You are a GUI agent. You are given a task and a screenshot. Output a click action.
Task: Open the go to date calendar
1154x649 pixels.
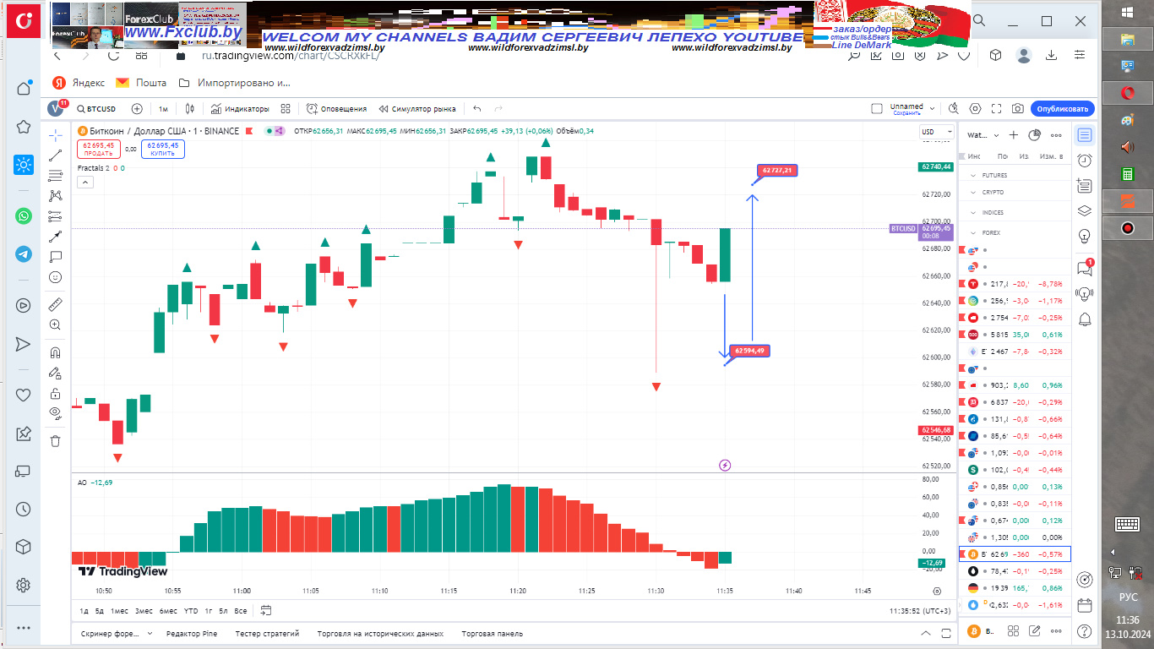click(x=266, y=610)
